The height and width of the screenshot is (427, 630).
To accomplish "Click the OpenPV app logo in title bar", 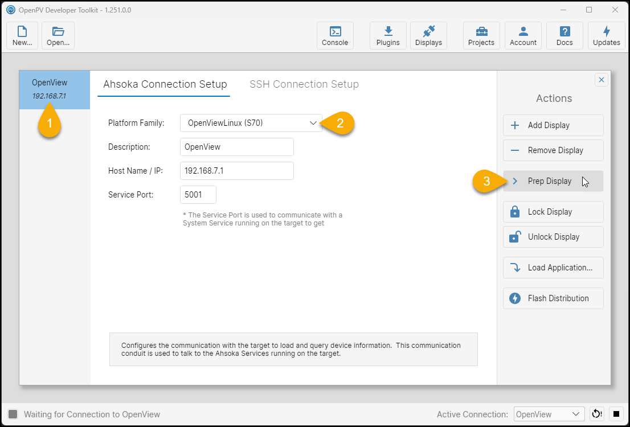I will click(x=11, y=10).
